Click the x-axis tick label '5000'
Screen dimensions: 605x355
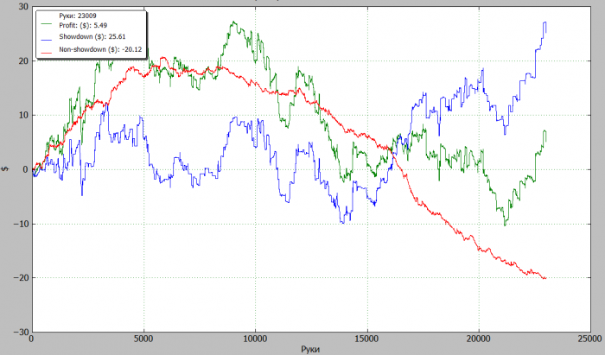[x=143, y=339]
